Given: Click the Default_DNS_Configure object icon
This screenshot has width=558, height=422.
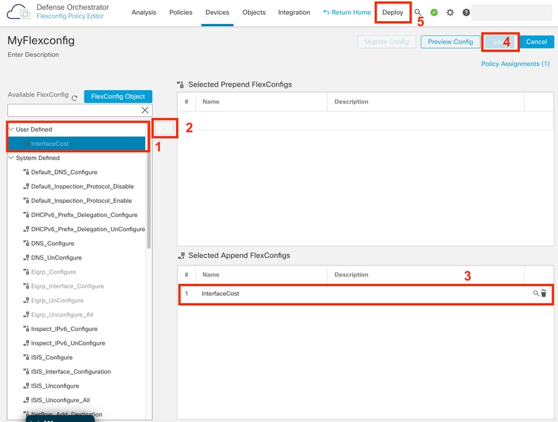Looking at the screenshot, I should pos(26,172).
